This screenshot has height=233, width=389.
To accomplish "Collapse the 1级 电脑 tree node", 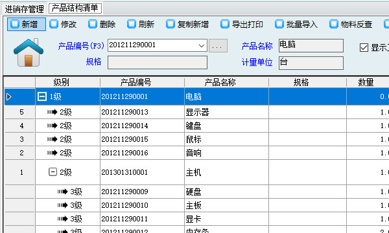I will (x=42, y=96).
